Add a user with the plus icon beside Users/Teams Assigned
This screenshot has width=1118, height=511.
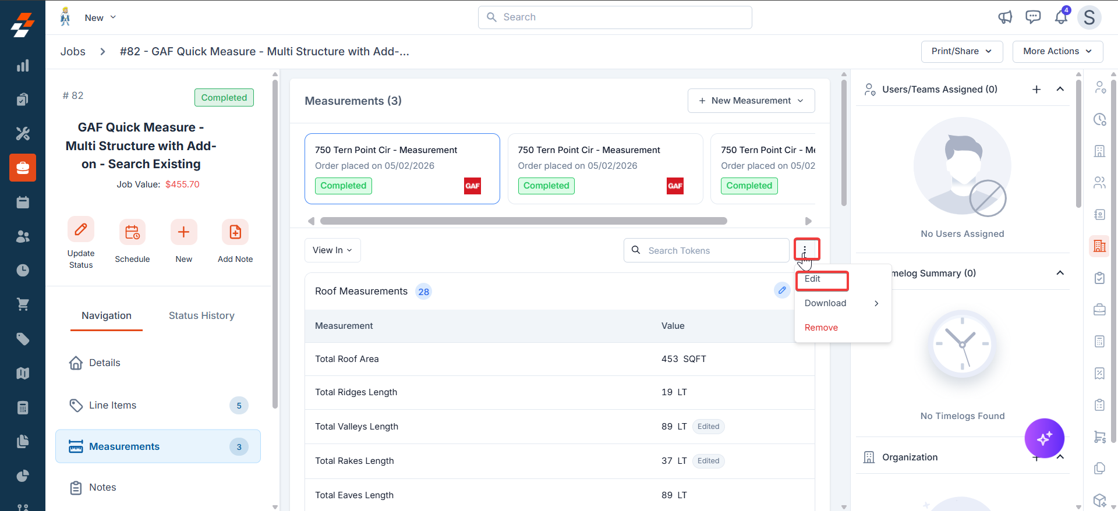[1036, 89]
